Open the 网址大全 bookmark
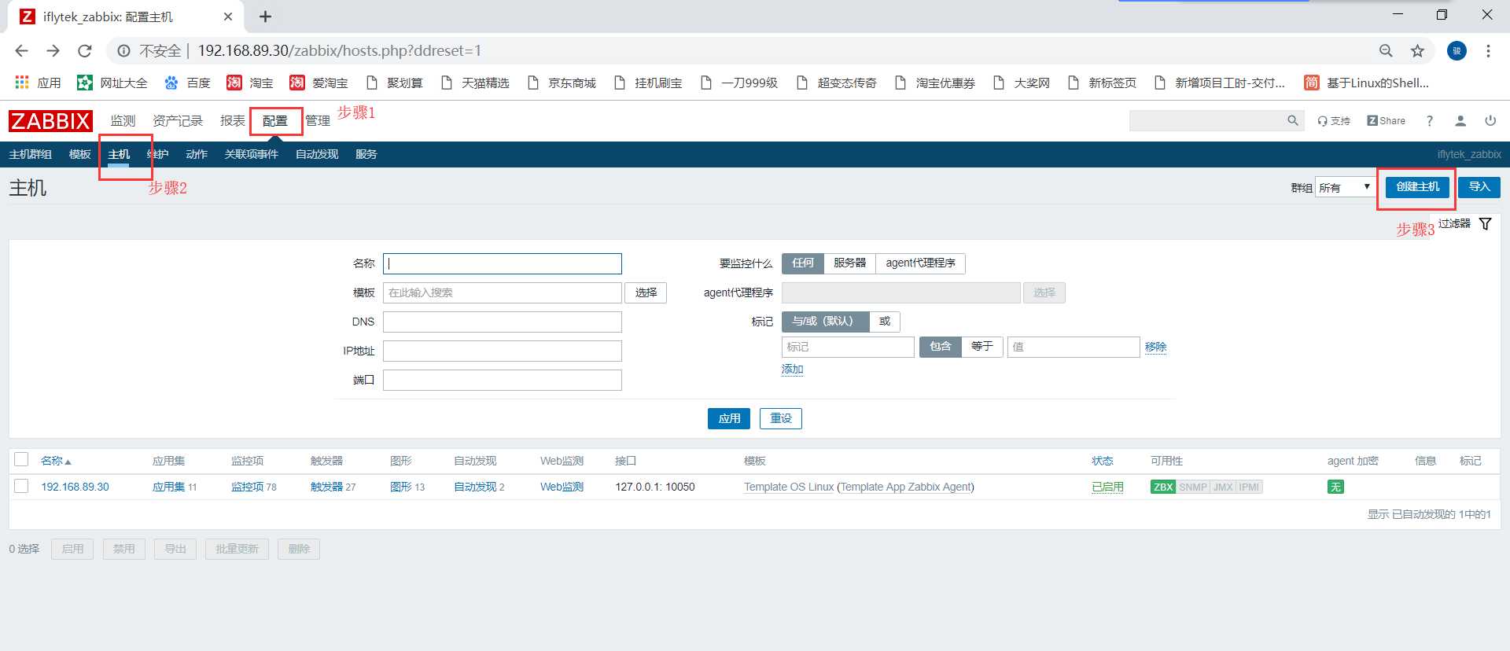Viewport: 1510px width, 651px height. click(112, 83)
